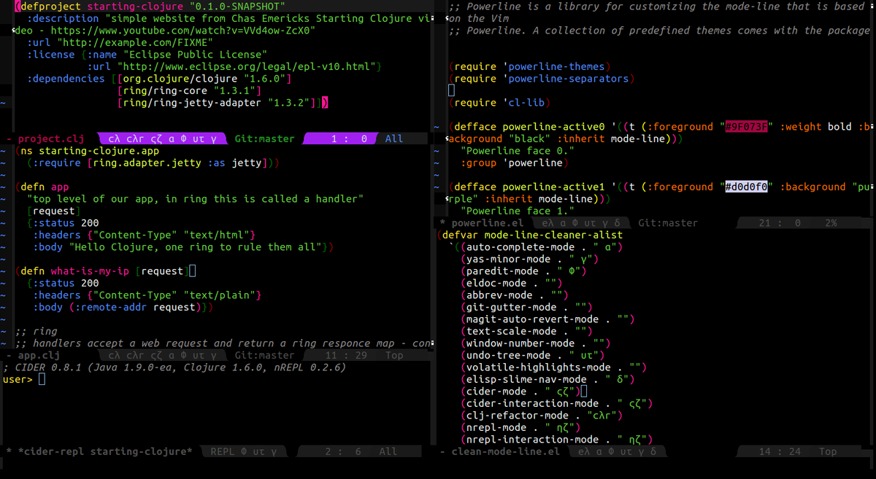Click the δ indicator in clean-mode-line.el mode-line
876x479 pixels.
click(x=653, y=451)
